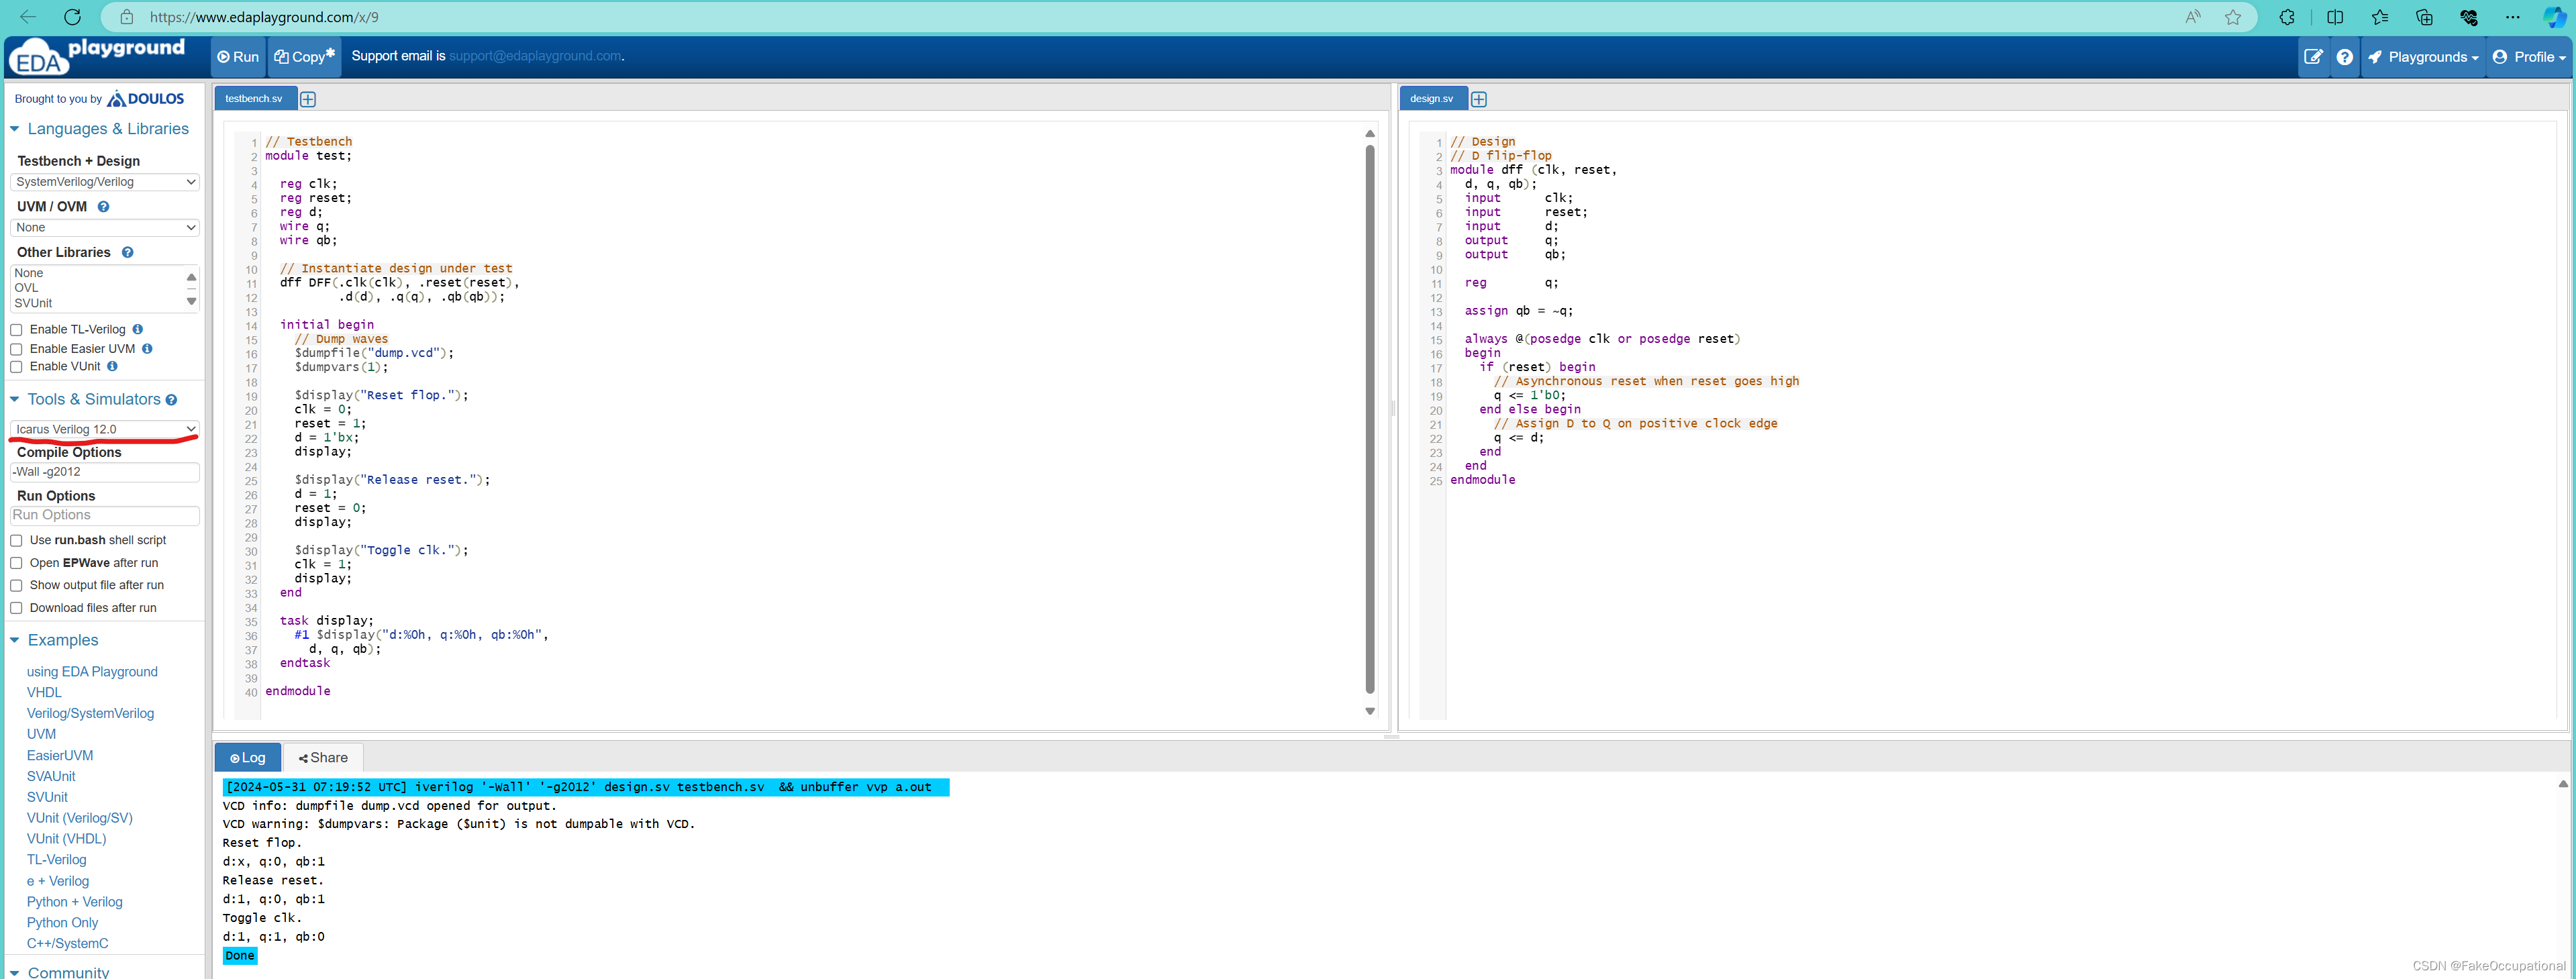
Task: Open the help question mark icon in header
Action: [x=2344, y=57]
